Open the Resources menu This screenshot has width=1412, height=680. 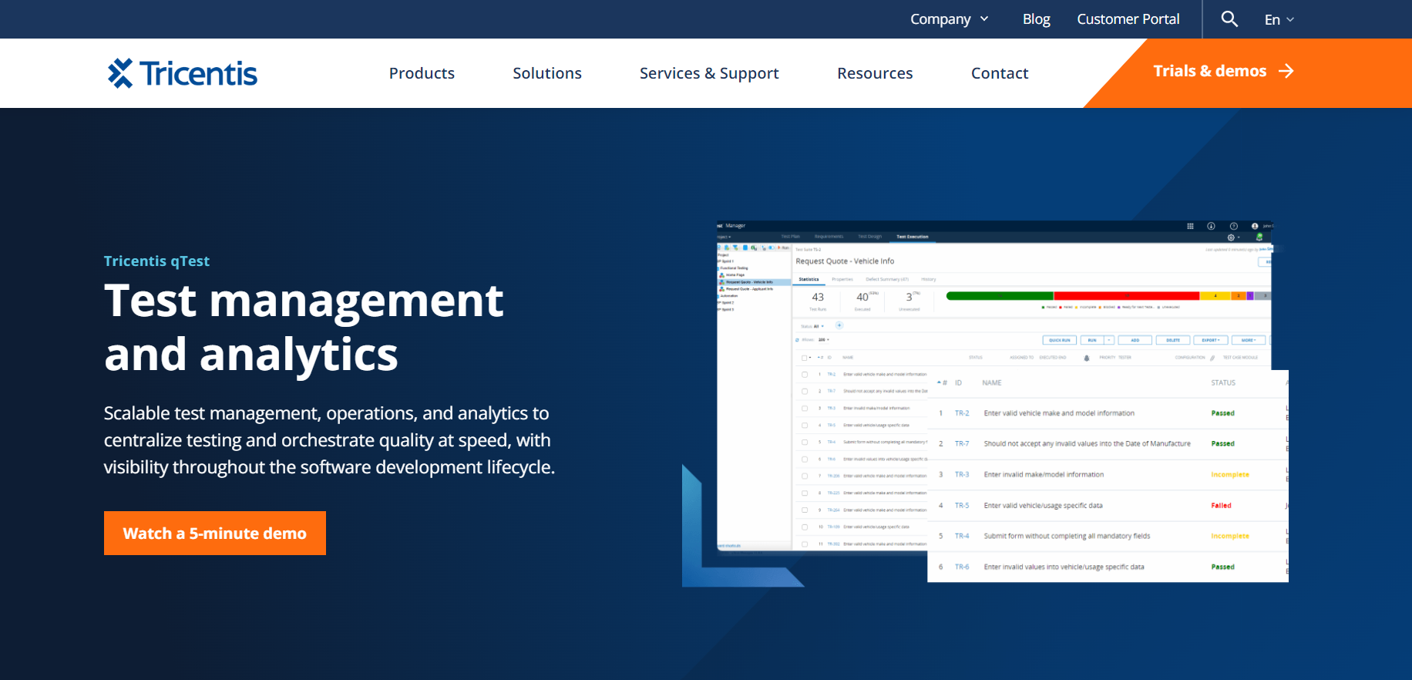(875, 73)
